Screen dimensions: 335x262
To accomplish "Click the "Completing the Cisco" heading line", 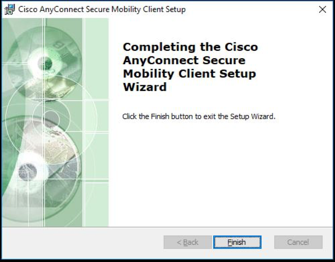I will click(x=190, y=47).
